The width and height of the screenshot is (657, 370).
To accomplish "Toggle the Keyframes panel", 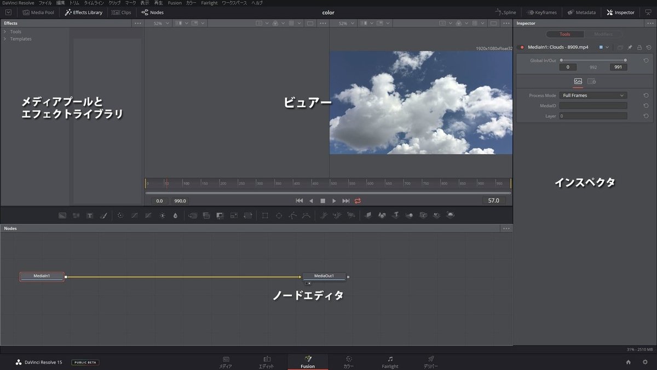I will click(x=542, y=12).
